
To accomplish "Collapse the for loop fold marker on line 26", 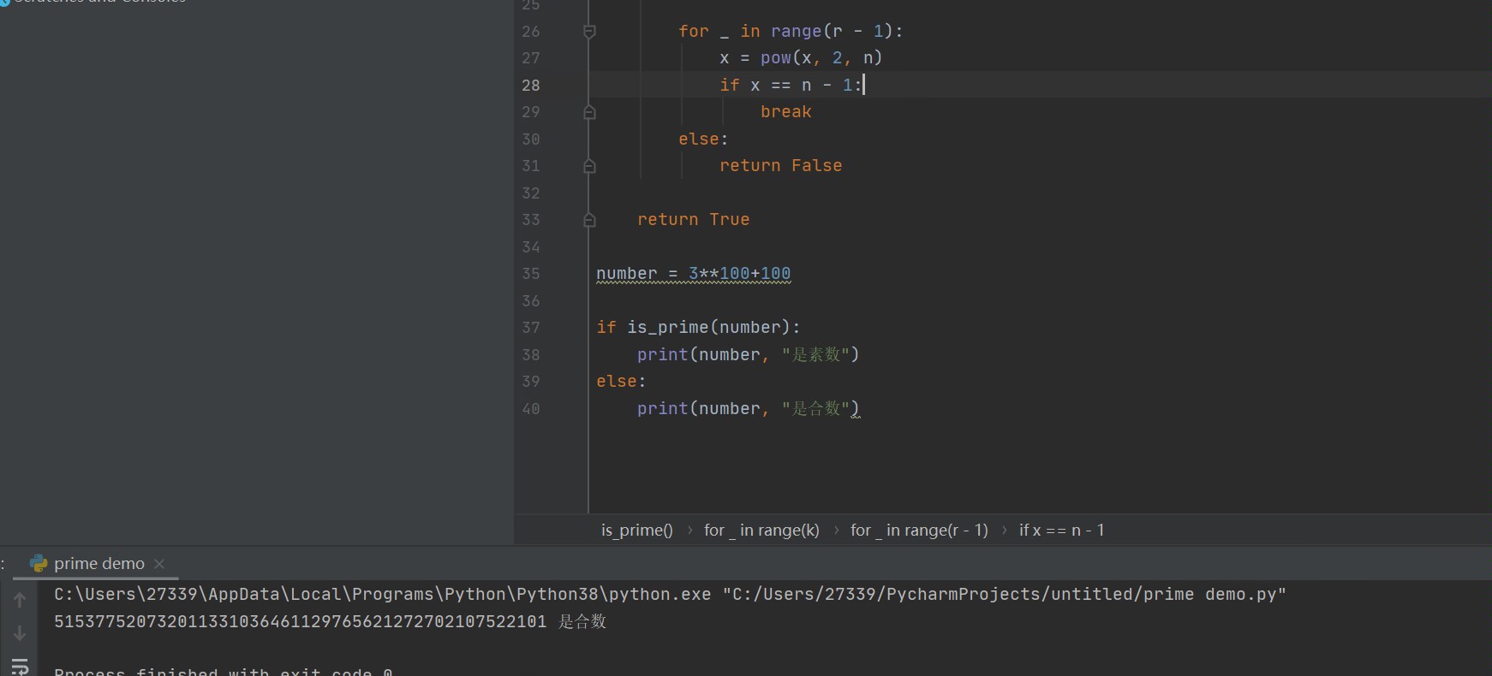I will click(589, 32).
